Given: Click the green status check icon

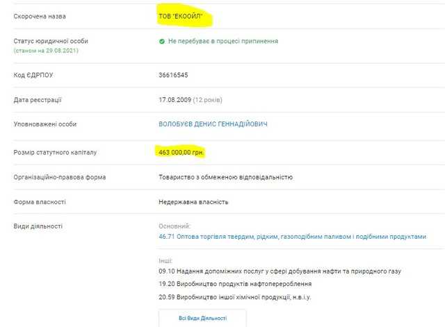Looking at the screenshot, I should tap(162, 42).
